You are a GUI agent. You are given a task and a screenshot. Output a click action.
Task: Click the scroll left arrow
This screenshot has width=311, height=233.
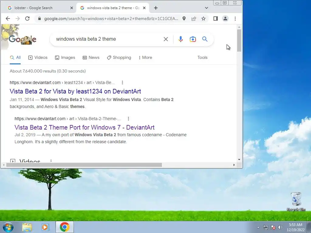pyautogui.click(x=4, y=165)
